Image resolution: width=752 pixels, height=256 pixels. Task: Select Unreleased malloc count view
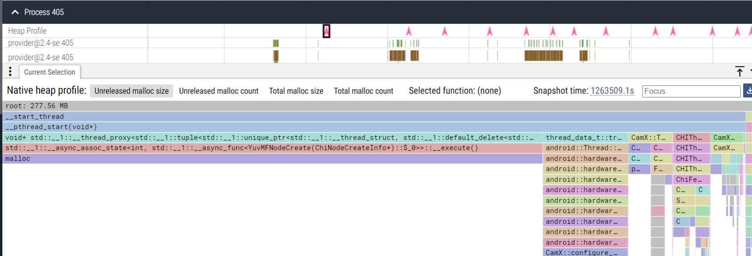(218, 91)
